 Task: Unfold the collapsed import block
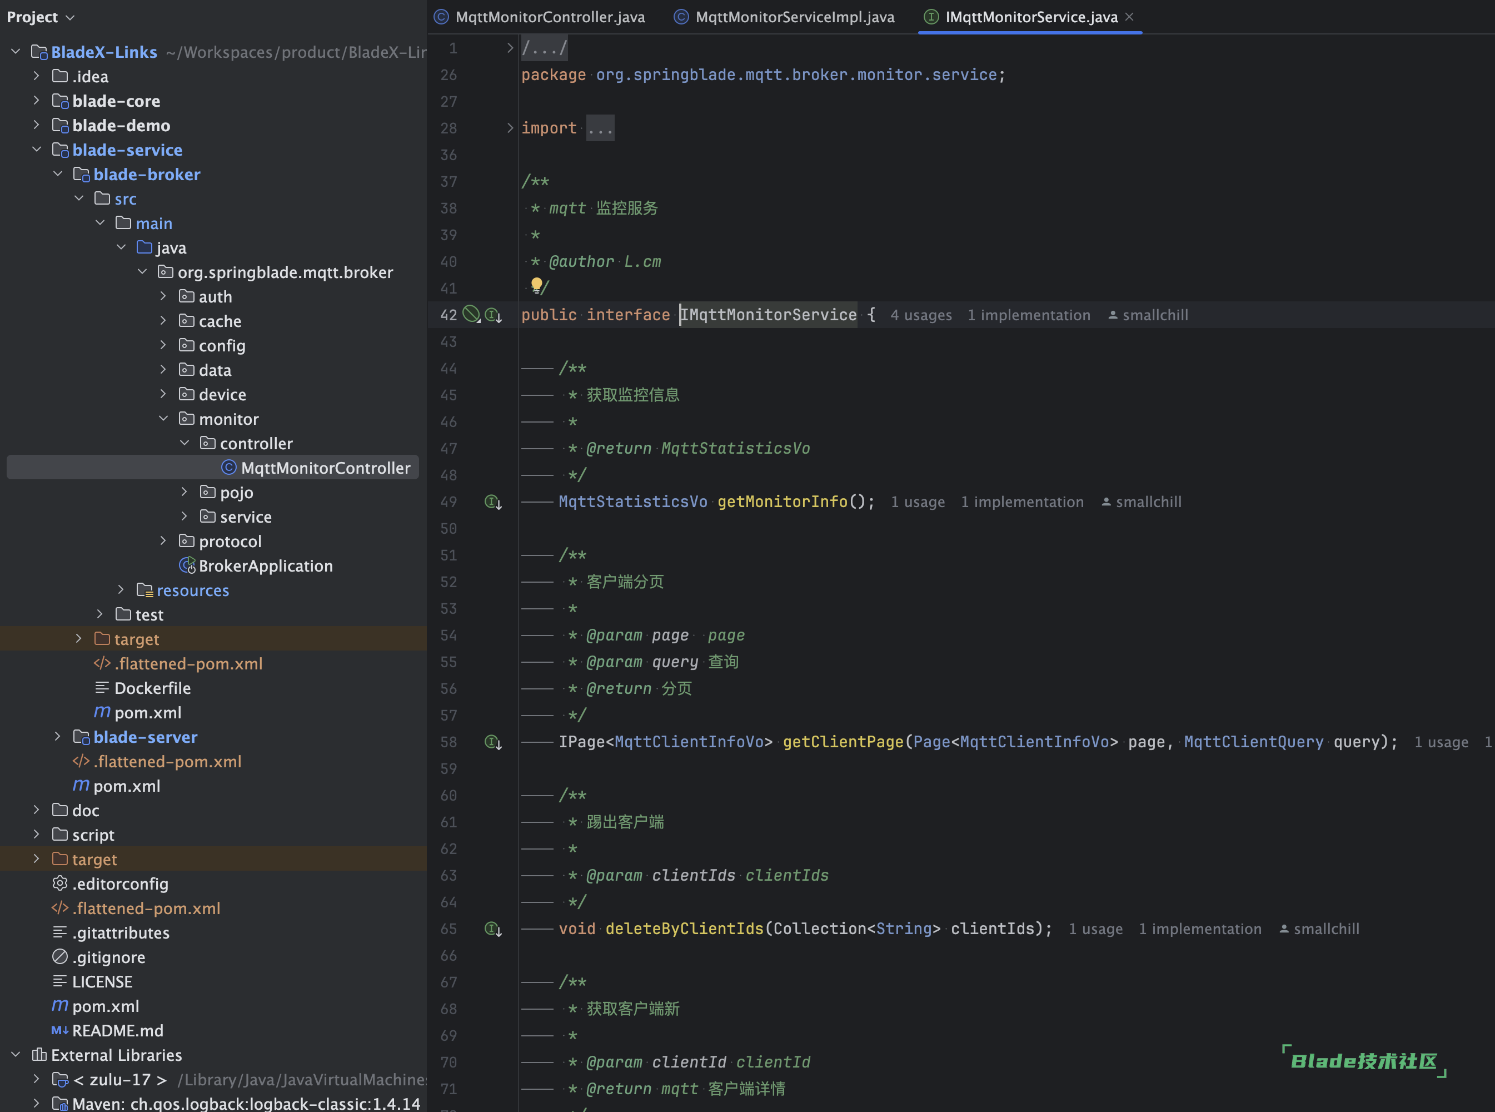(x=509, y=128)
